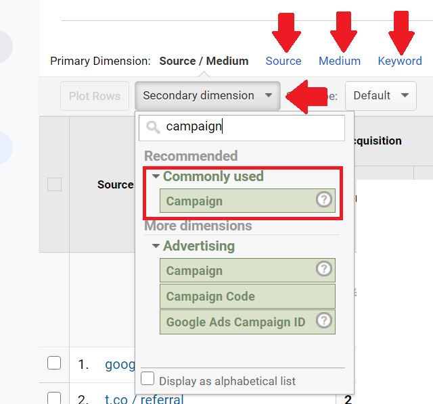Choose Campaign under Commonly used
This screenshot has width=433, height=404.
coord(248,201)
